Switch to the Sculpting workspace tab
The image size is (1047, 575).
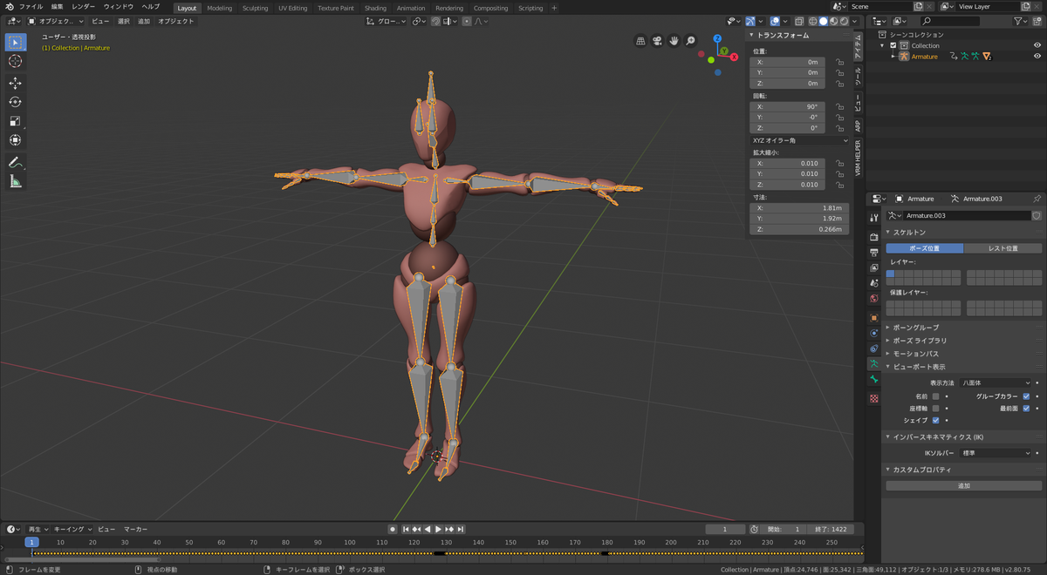click(255, 8)
